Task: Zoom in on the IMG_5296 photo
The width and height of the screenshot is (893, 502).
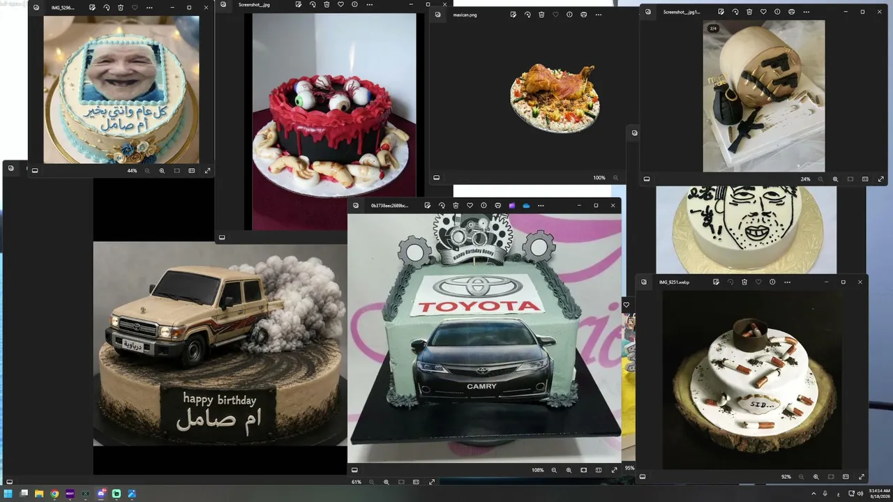Action: tap(162, 171)
